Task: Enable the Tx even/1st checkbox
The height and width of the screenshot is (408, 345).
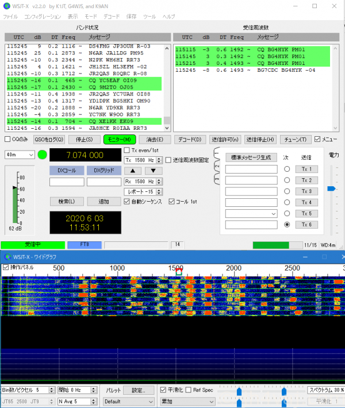Action: click(127, 150)
